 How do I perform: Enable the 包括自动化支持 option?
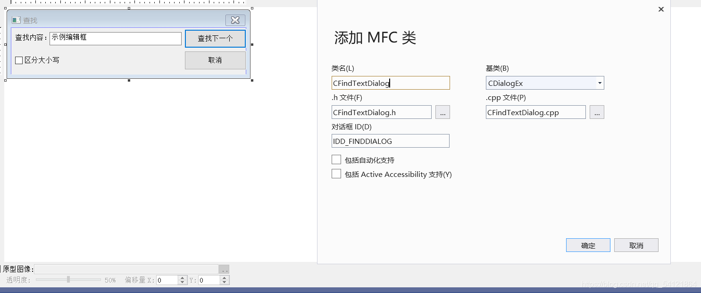click(336, 159)
